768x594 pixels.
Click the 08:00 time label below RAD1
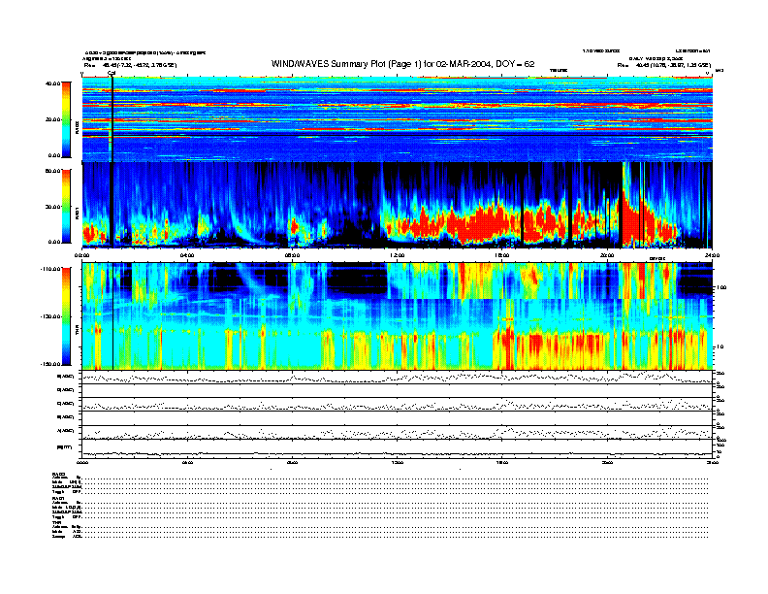(x=292, y=254)
